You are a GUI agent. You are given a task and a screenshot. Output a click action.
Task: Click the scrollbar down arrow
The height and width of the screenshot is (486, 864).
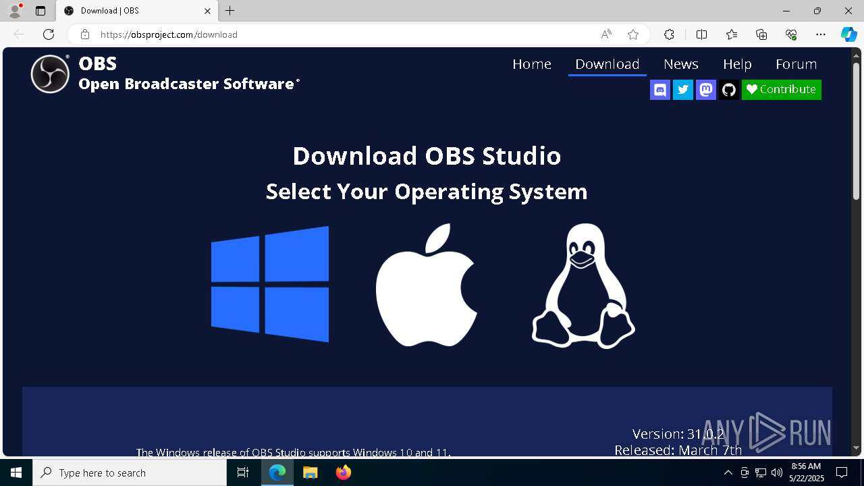click(x=857, y=448)
